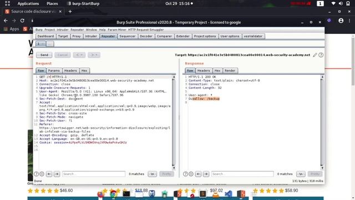Click the browser back arrow
Image resolution: width=355 pixels, height=200 pixels.
(6, 21)
